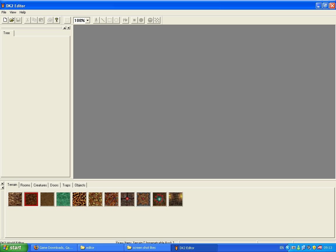Open the Rooms tab

tap(25, 185)
